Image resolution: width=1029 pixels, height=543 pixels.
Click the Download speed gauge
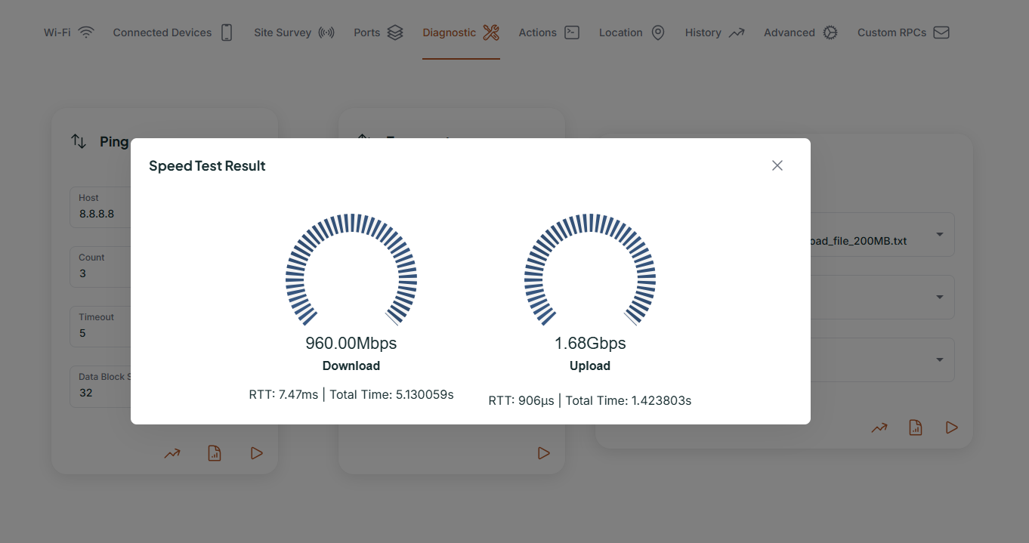click(x=351, y=270)
